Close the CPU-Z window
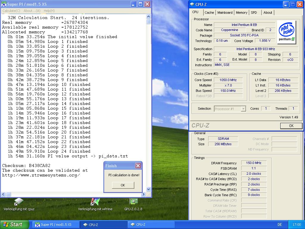The height and width of the screenshot is (229, 305). click(300, 4)
